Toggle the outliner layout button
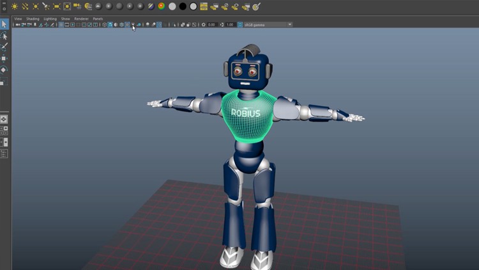479x270 pixels. coord(4,154)
